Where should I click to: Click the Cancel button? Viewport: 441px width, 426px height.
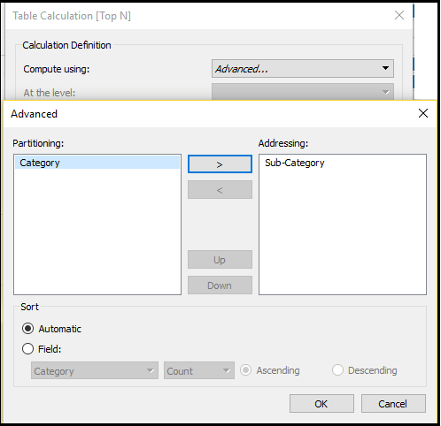point(393,404)
